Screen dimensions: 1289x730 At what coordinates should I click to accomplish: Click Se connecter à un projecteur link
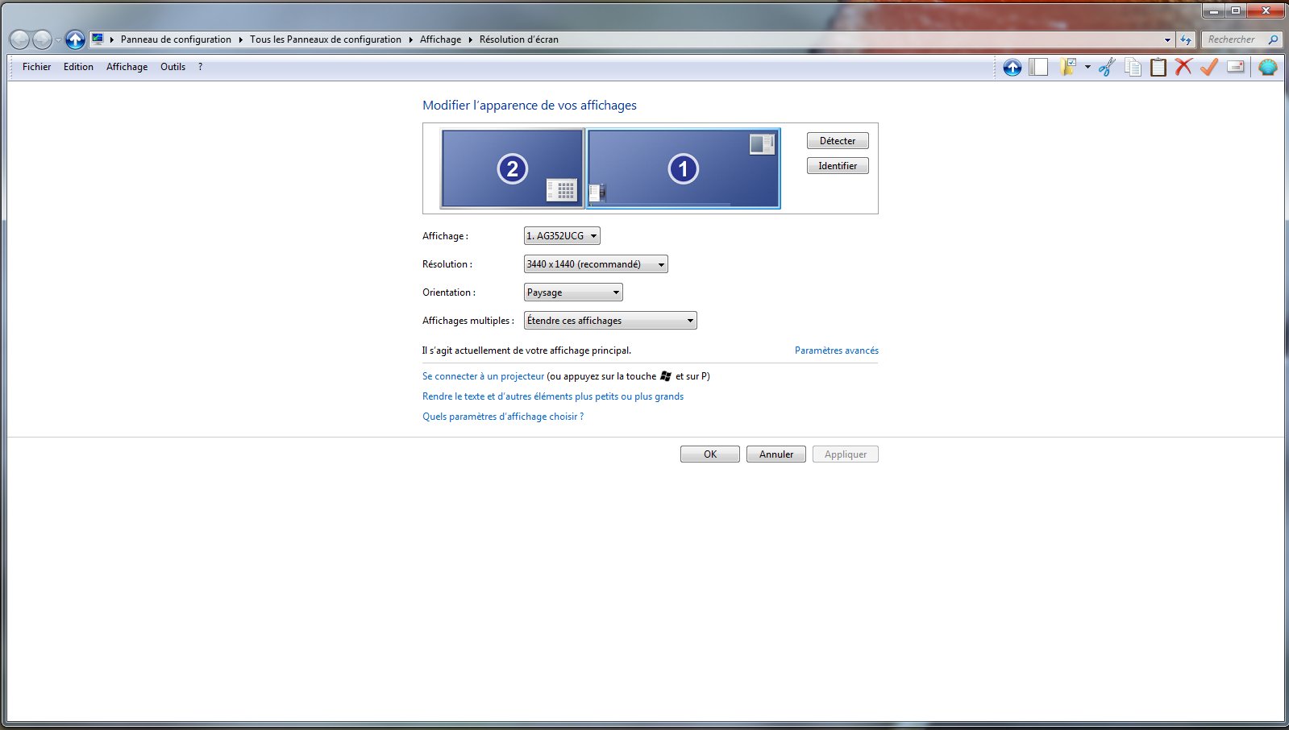(483, 376)
